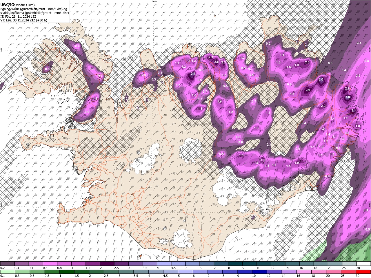371x278 pixels.
Task: Click upper legend swatch between 25 and 30
Action: point(349,264)
